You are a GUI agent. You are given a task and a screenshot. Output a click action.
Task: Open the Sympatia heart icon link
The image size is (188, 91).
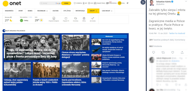click(x=75, y=3)
